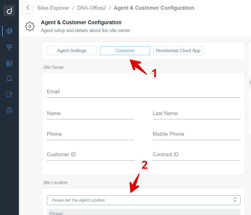The image size is (251, 215).
Task: Open the dashboard chart window icon
Action: pyautogui.click(x=9, y=63)
